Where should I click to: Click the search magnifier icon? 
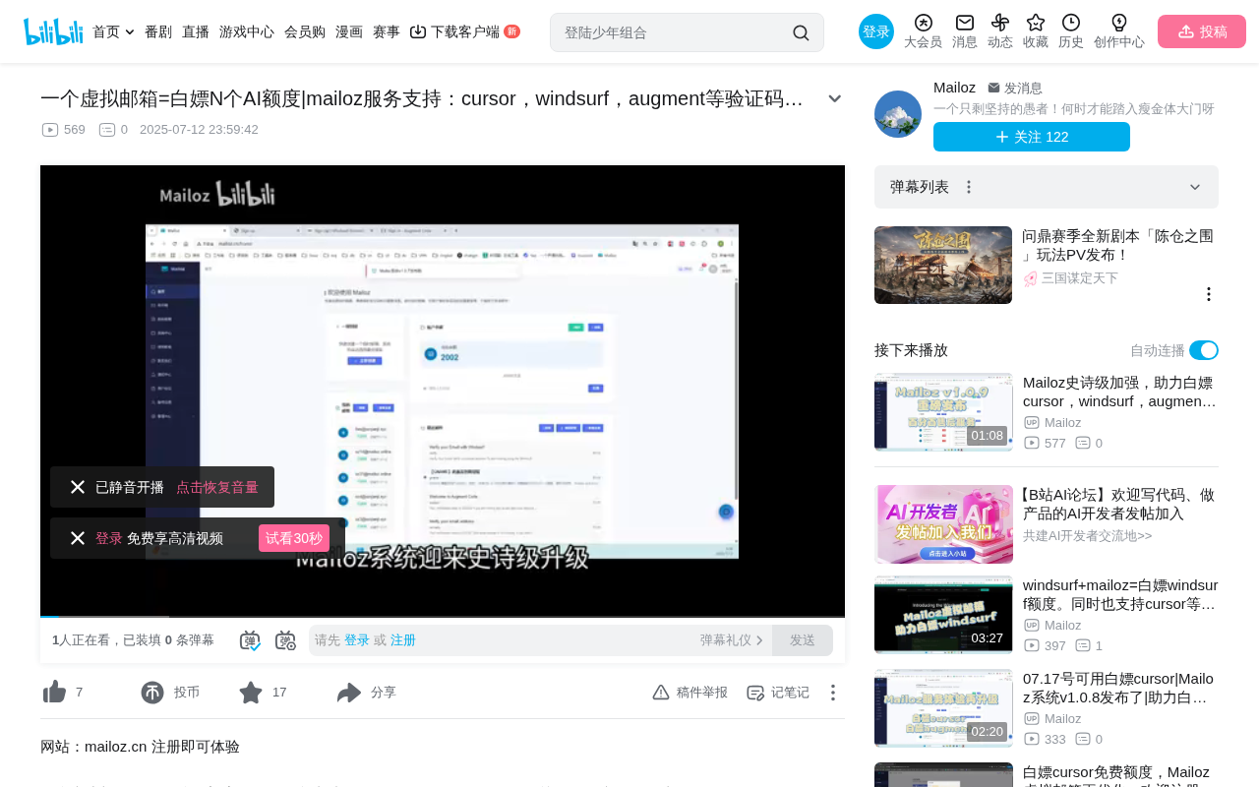[x=801, y=32]
